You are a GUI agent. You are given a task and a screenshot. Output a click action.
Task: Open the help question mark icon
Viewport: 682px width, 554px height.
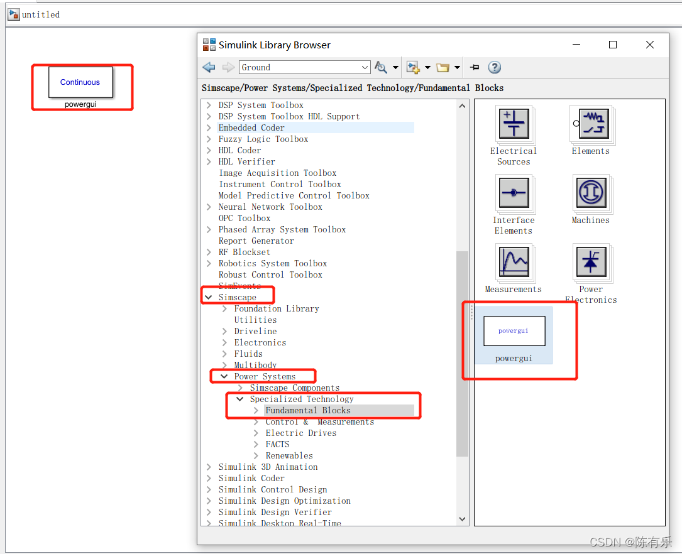click(495, 67)
